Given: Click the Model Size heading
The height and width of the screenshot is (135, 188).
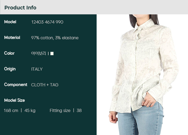Looking at the screenshot, I should [15, 100].
